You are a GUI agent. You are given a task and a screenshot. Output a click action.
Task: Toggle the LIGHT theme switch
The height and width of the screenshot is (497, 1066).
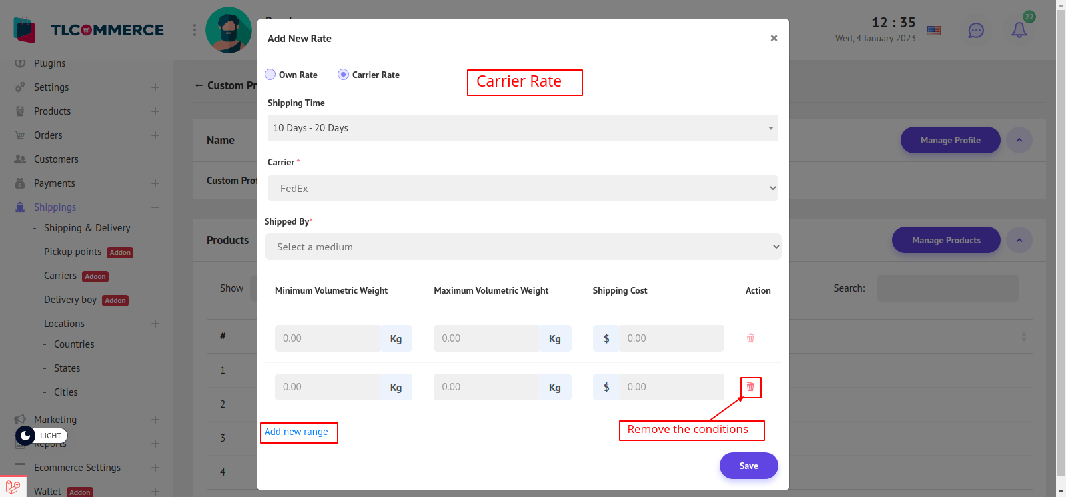[41, 436]
